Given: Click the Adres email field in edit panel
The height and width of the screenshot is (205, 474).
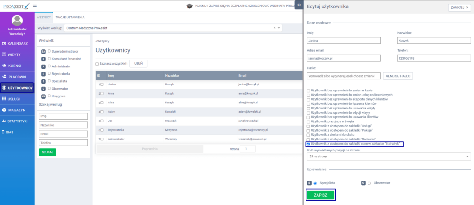Looking at the screenshot, I should 344,58.
